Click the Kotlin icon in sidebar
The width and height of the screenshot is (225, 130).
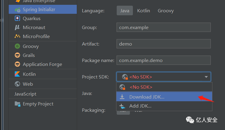[x=17, y=74]
